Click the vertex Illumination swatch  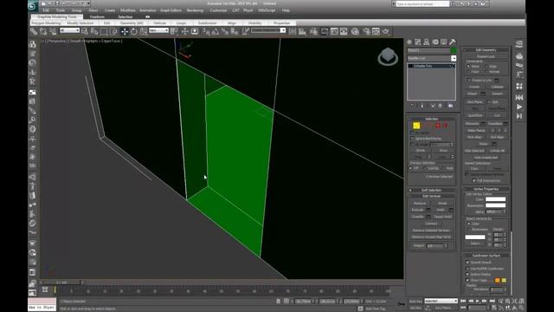click(495, 205)
